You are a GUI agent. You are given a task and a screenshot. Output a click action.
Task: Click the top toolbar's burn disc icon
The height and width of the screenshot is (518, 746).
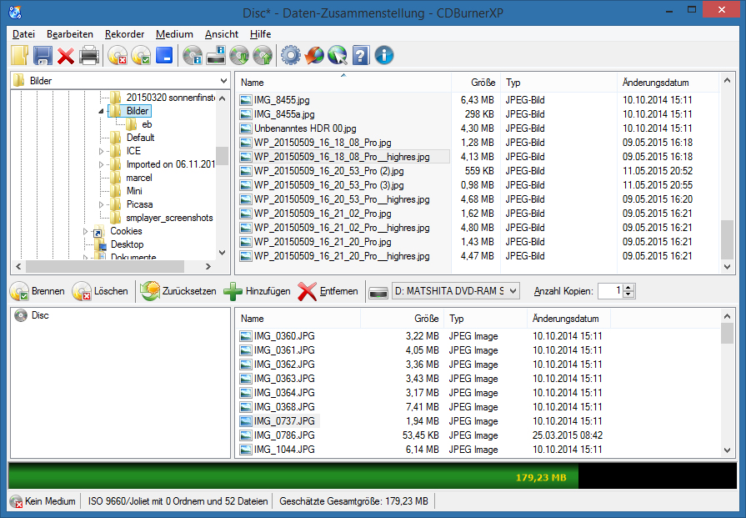pyautogui.click(x=141, y=55)
